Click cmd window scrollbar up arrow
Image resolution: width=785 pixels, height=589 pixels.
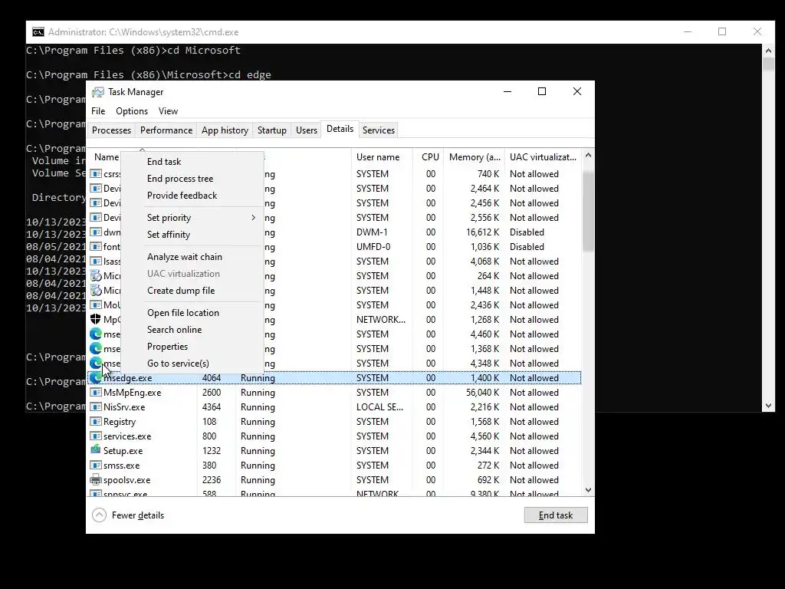pos(768,50)
